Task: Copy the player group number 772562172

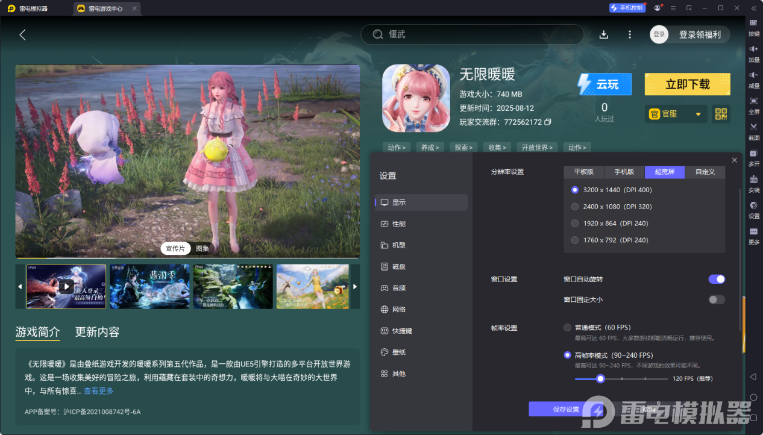Action: point(548,122)
